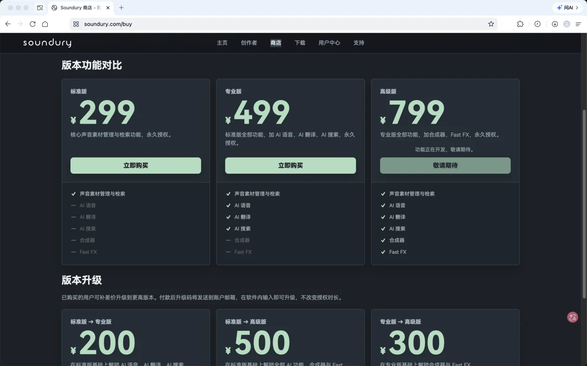The height and width of the screenshot is (366, 587).
Task: Open the 用户中心 navigation item
Action: [329, 43]
